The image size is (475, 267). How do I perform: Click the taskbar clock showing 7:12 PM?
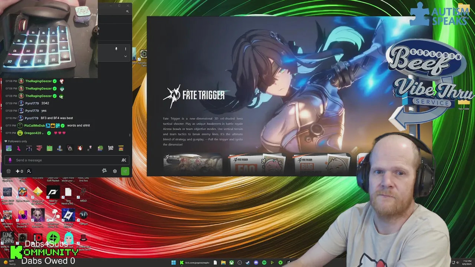tap(467, 263)
